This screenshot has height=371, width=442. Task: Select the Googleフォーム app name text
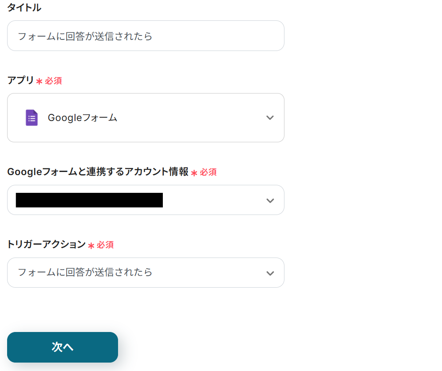click(x=83, y=118)
